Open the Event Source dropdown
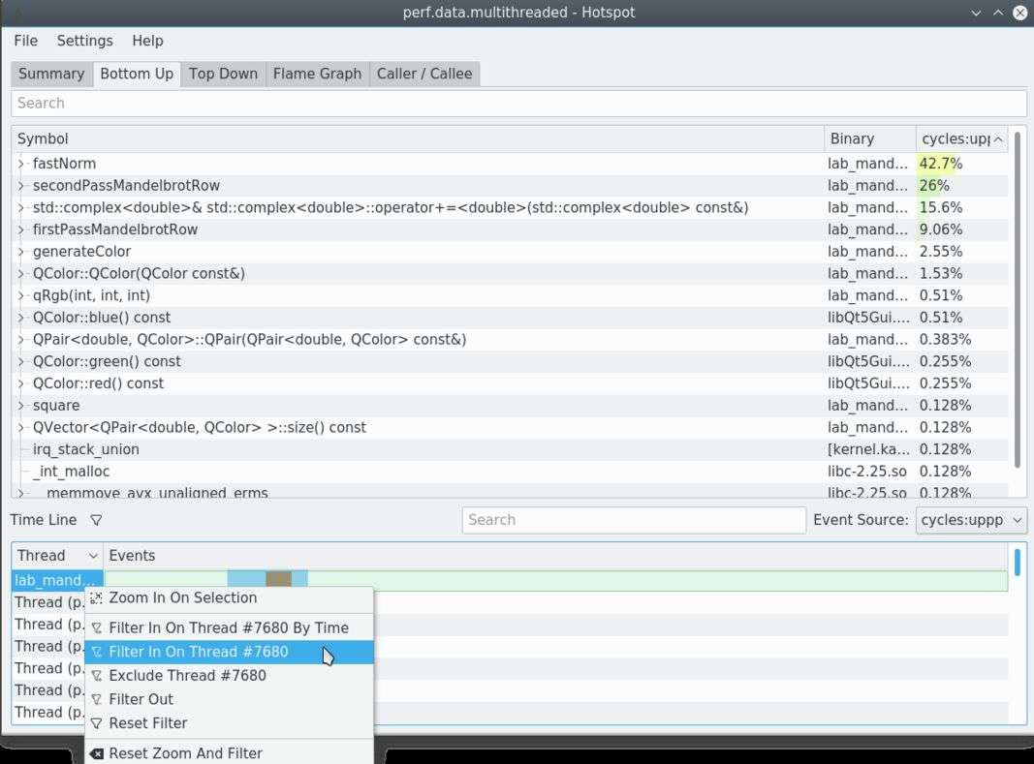 pos(971,520)
